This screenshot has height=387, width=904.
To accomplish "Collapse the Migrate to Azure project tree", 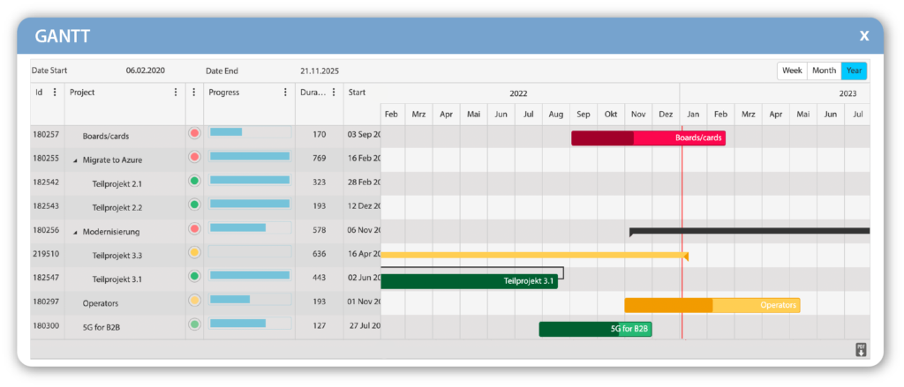I will pos(76,160).
